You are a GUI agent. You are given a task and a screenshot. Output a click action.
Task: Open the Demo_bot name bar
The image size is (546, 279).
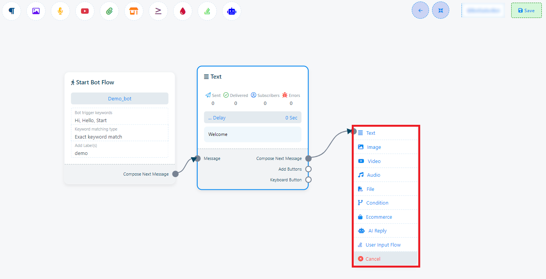[120, 98]
